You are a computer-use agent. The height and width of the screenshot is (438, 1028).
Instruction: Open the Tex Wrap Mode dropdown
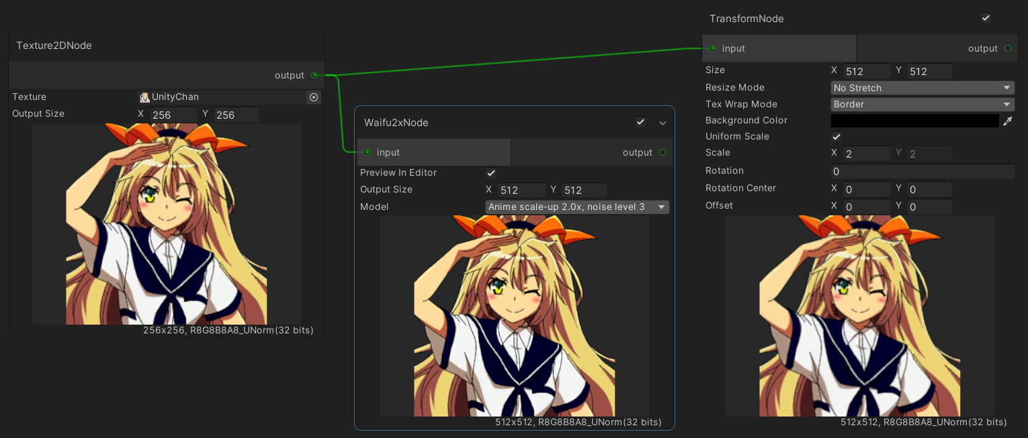[922, 104]
